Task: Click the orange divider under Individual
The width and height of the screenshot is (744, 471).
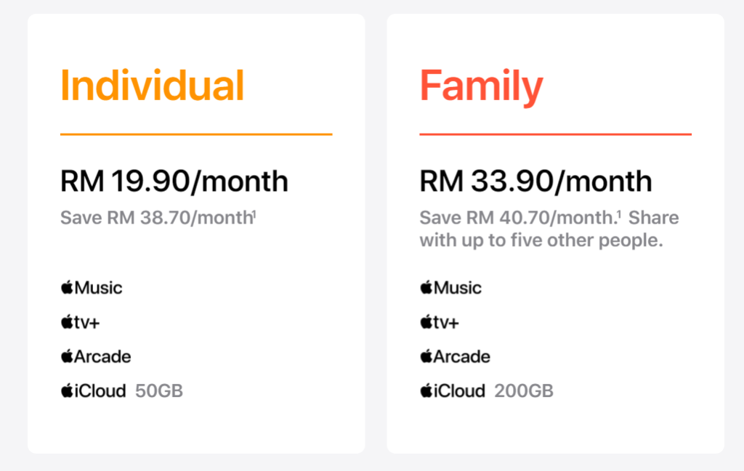Action: point(196,134)
